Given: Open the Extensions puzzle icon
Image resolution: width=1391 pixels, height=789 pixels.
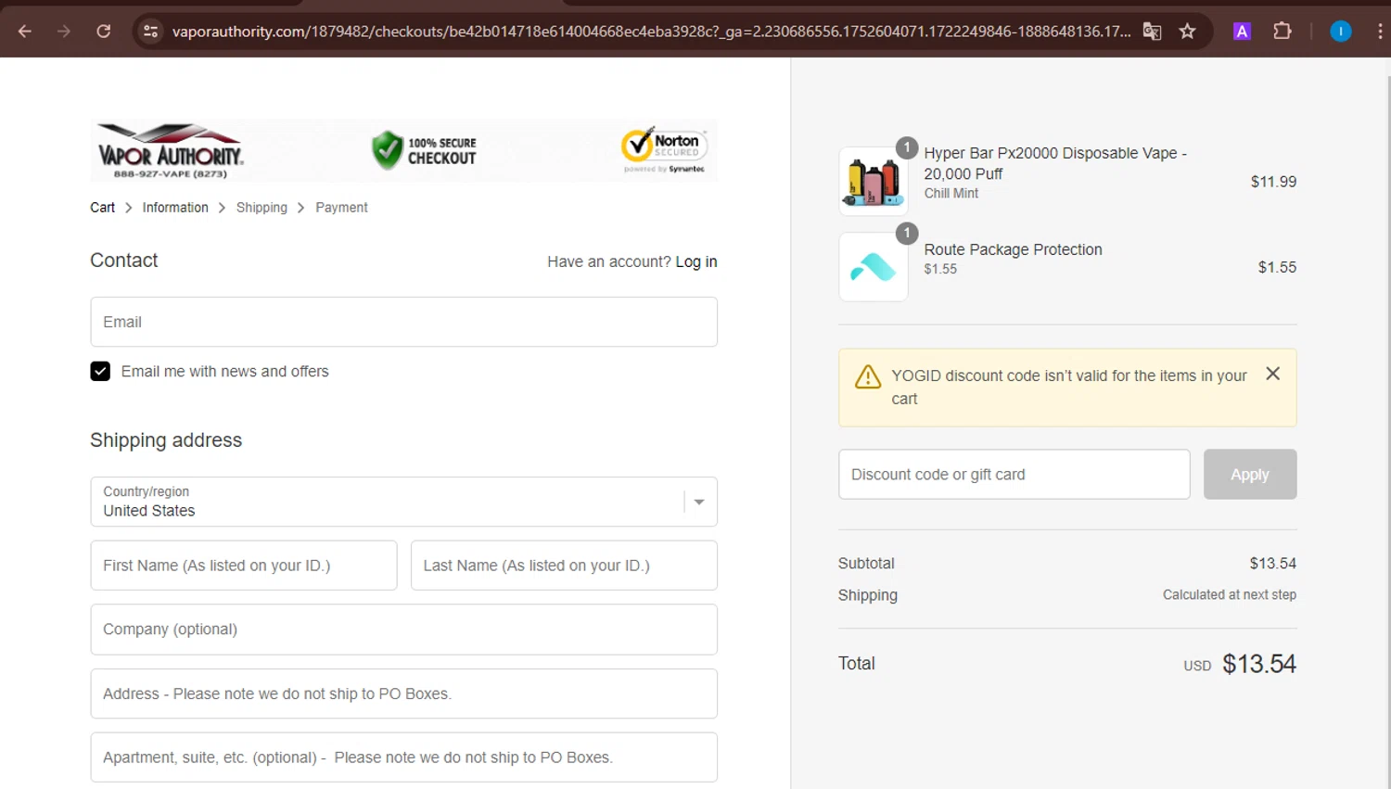Looking at the screenshot, I should [x=1283, y=32].
